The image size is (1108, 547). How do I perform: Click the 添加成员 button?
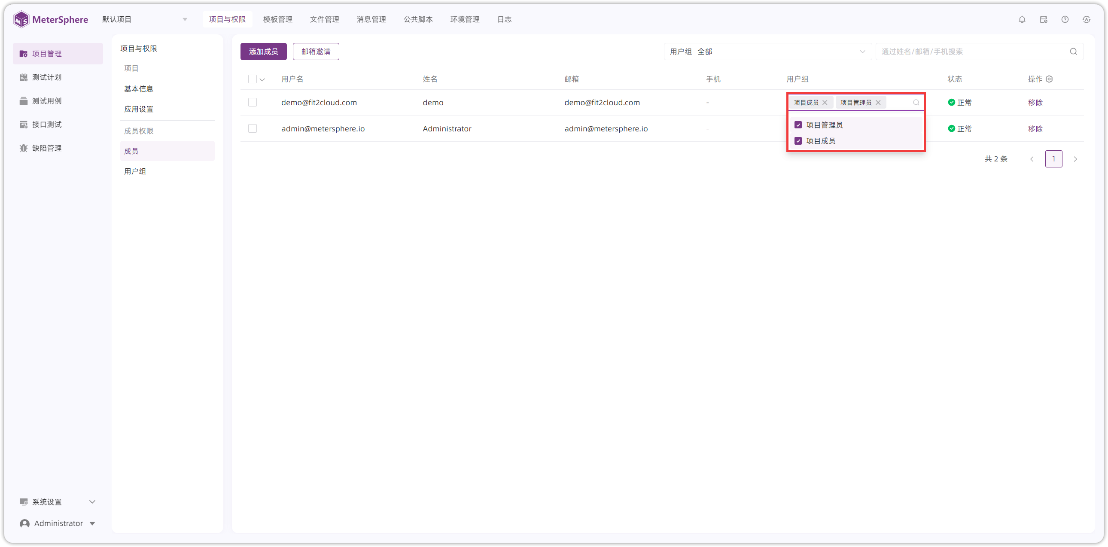click(x=264, y=52)
